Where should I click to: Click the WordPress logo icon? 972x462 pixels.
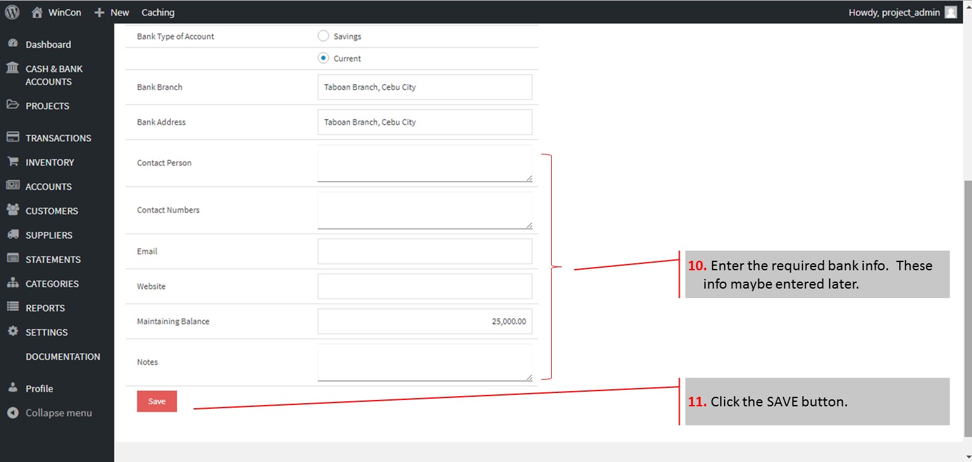[x=12, y=12]
